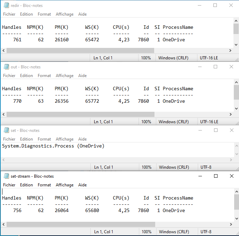Place cursor on System.Diagnostics.Process text in set window
Image resolution: width=239 pixels, height=236 pixels.
[38, 146]
